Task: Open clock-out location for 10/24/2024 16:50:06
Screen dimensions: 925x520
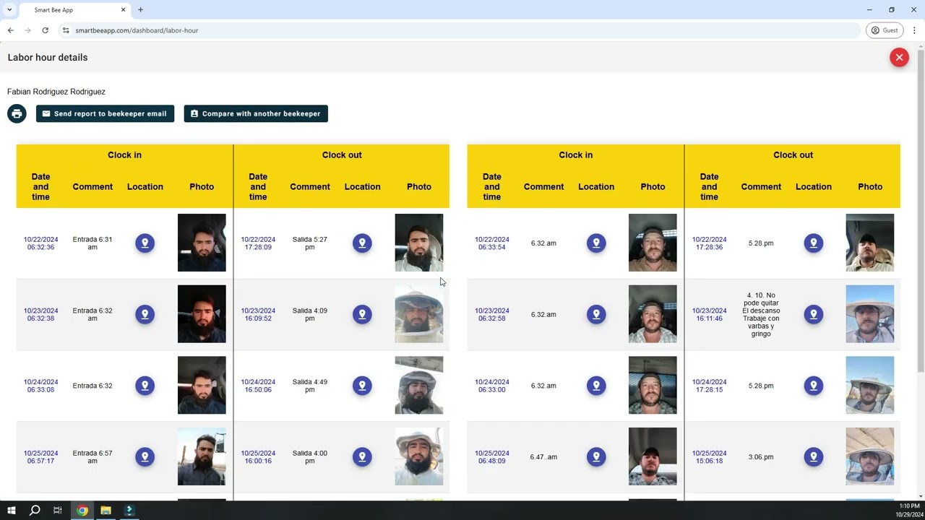Action: click(362, 386)
